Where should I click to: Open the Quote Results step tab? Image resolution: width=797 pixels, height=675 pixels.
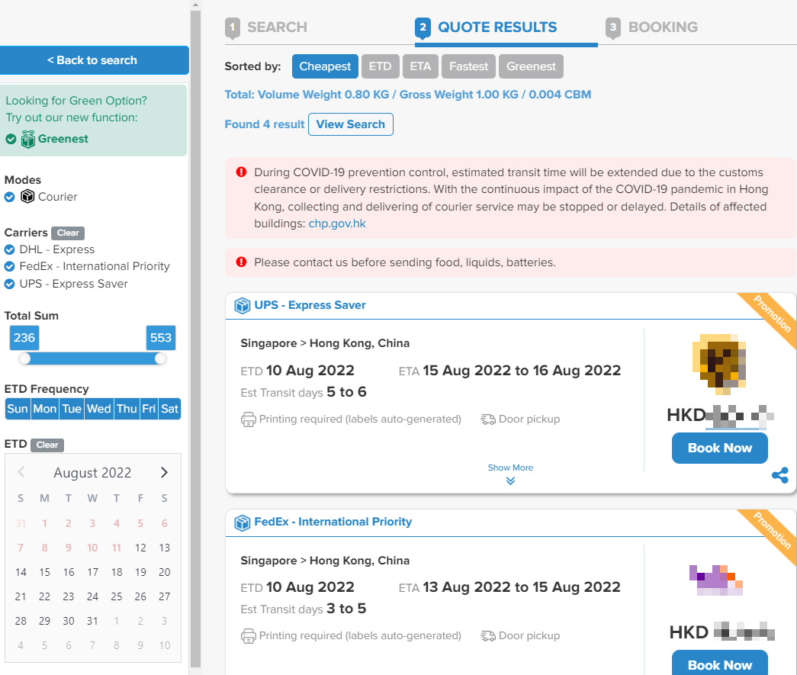[x=486, y=27]
